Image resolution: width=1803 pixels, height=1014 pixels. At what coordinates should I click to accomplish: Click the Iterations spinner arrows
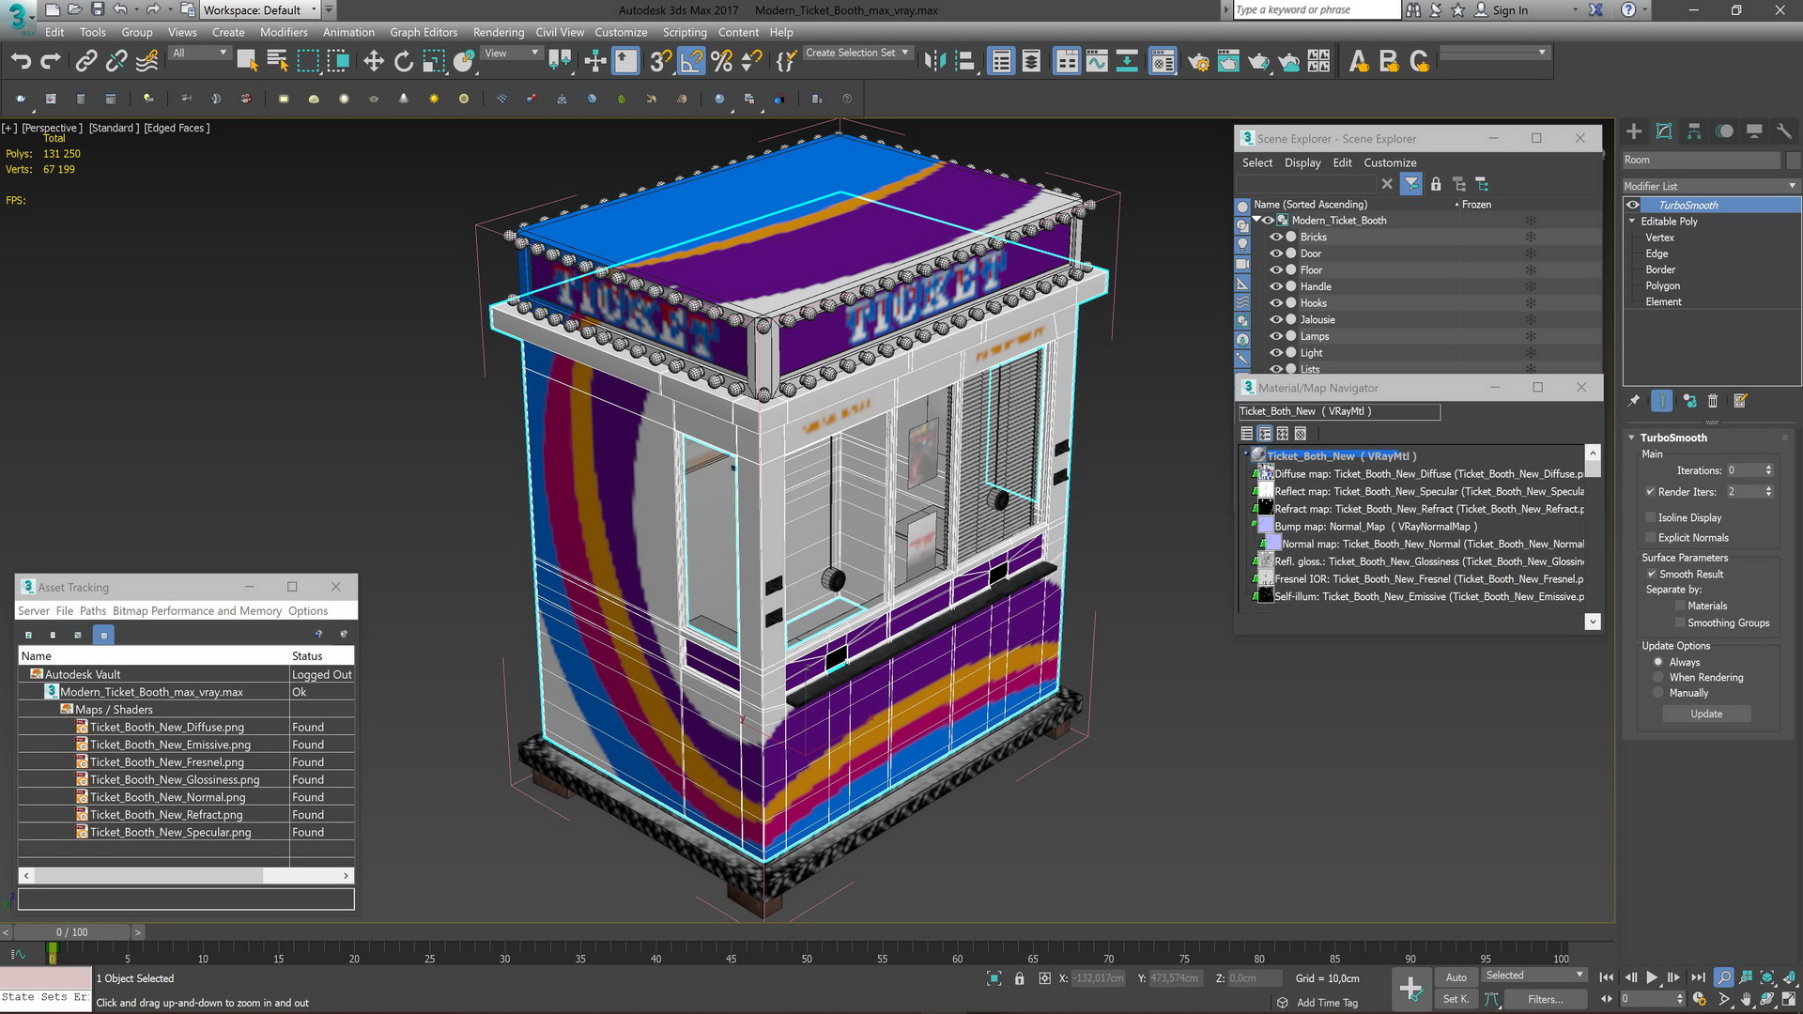1768,470
